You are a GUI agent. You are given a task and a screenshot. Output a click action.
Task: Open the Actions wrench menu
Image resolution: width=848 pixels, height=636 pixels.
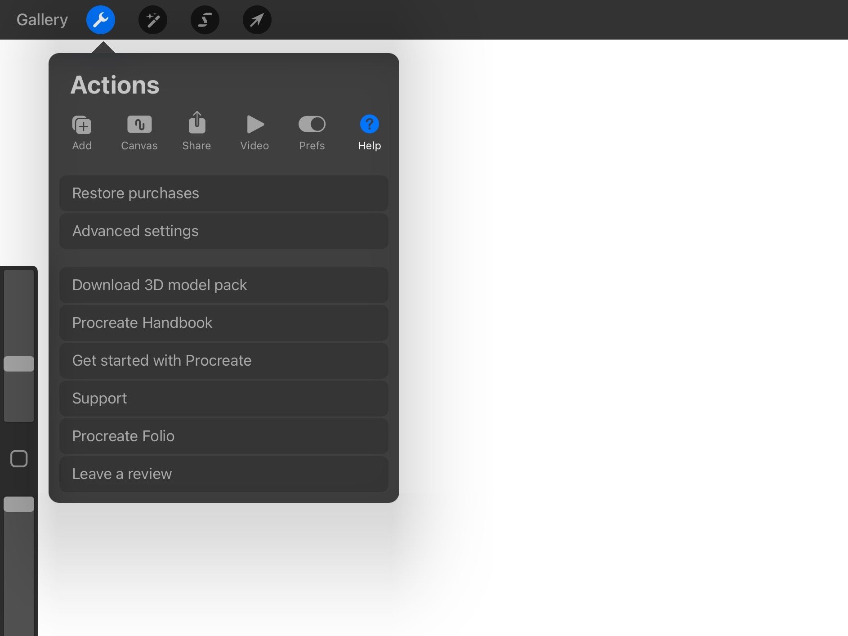click(101, 19)
